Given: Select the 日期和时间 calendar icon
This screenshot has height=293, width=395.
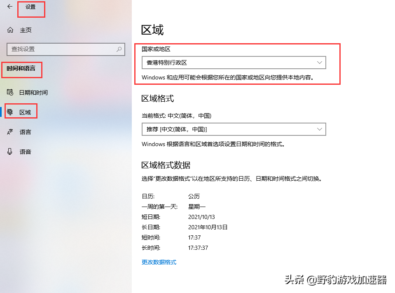Looking at the screenshot, I should (10, 92).
